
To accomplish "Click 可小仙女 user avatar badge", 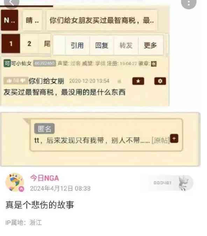I will coord(7,63).
